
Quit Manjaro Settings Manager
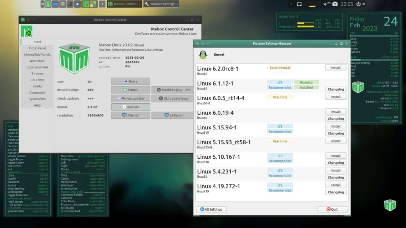(333, 209)
